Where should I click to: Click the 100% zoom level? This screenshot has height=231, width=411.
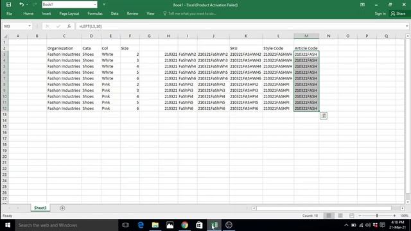point(404,216)
